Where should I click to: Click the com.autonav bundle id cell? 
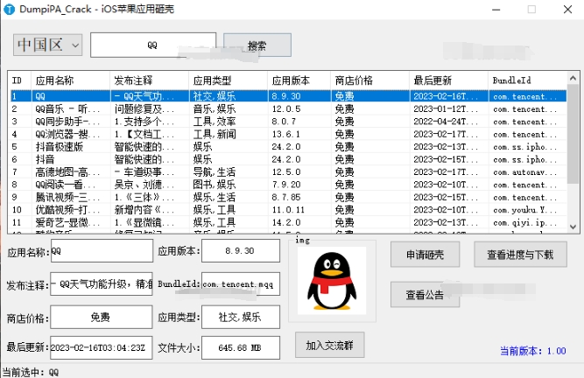(x=525, y=172)
